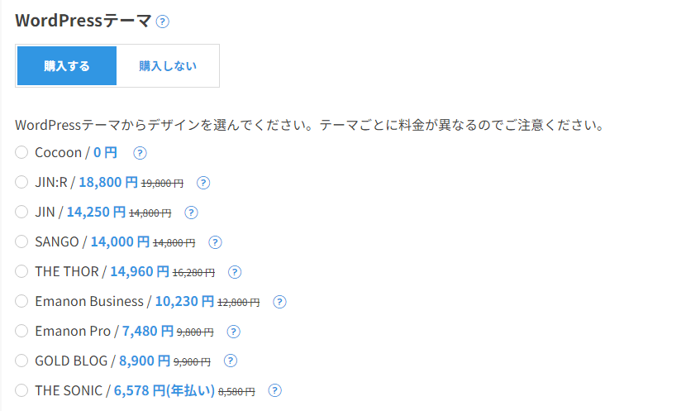Choose the SANGO theme radio button
Viewport: 686px width, 411px height.
(x=21, y=241)
